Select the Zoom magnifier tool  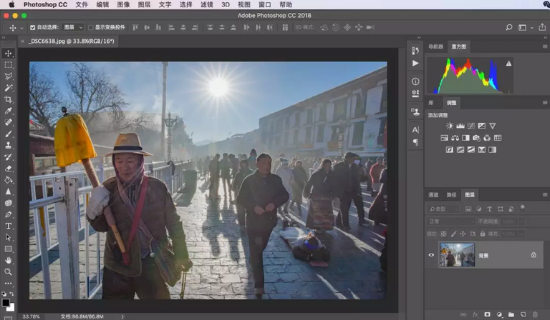click(x=9, y=271)
